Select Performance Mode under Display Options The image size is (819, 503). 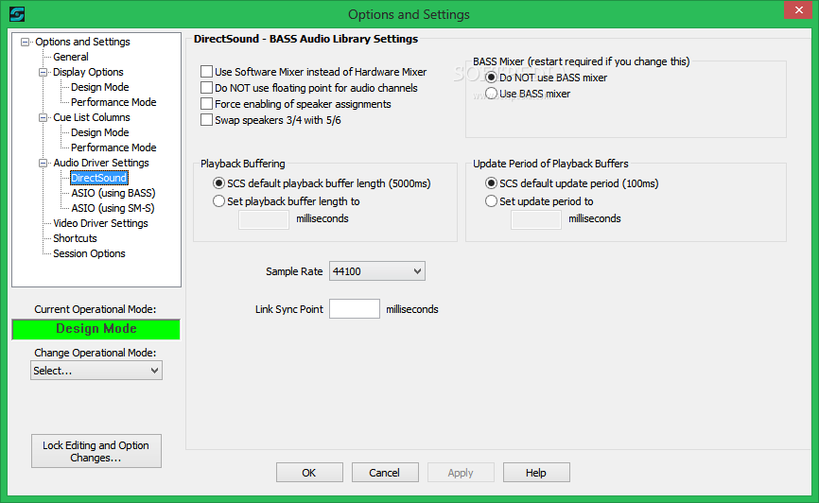(x=113, y=102)
